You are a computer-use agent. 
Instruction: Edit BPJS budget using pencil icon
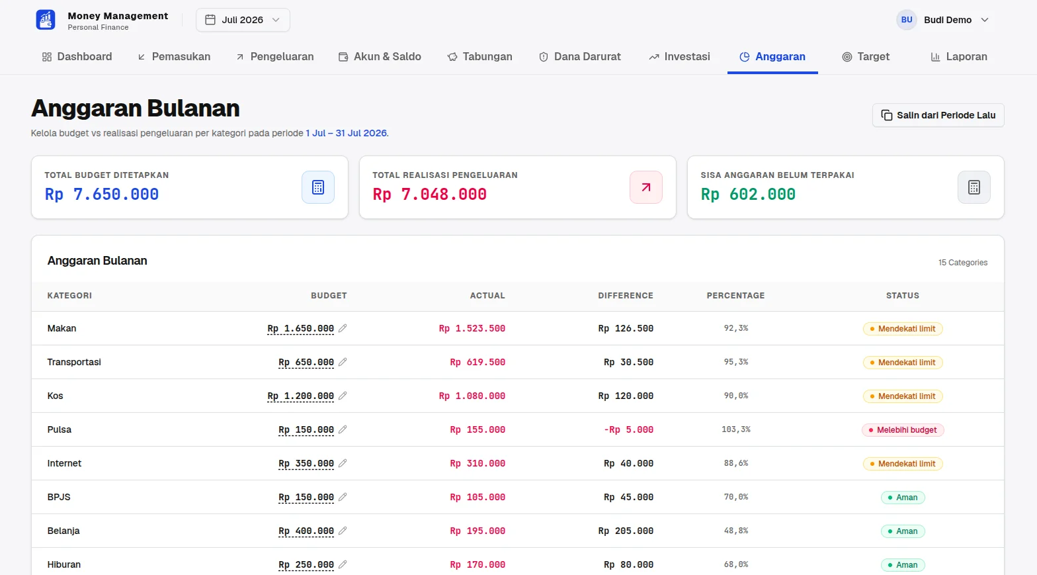(343, 497)
